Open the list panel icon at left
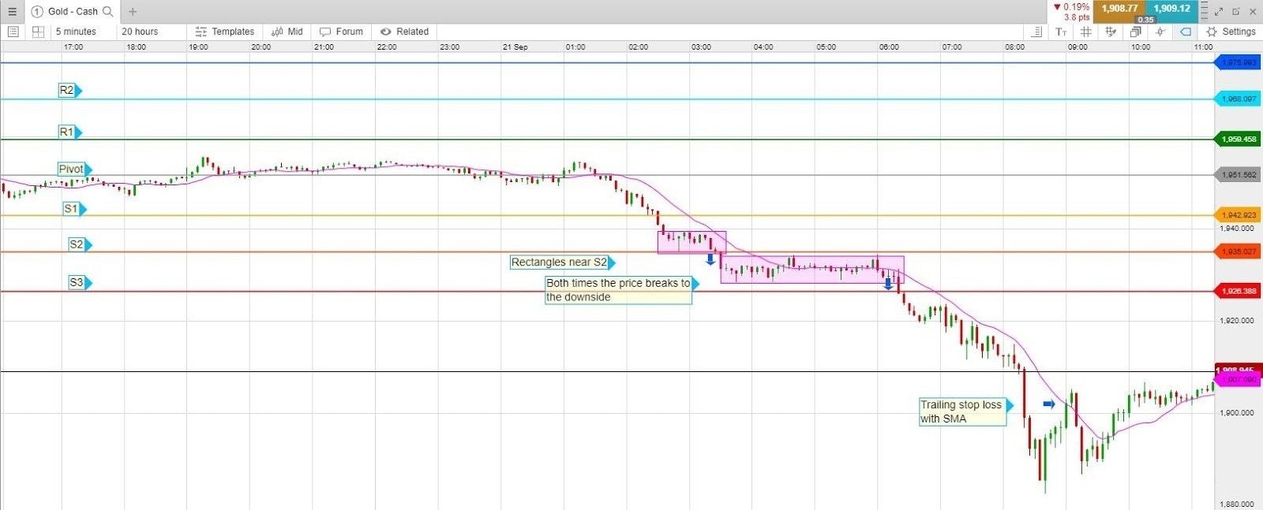The height and width of the screenshot is (510, 1263). 13,32
